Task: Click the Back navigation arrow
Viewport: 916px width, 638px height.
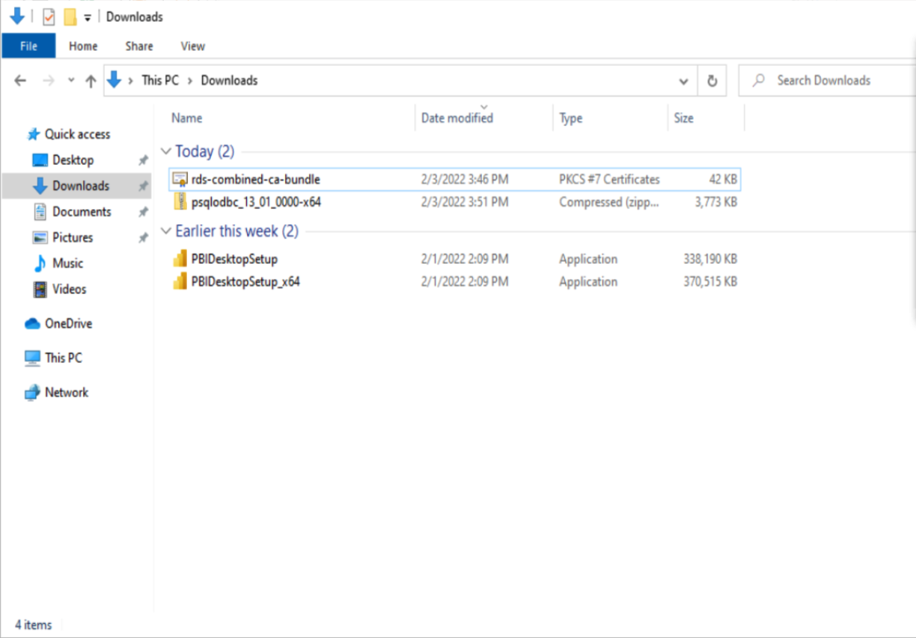Action: [20, 81]
